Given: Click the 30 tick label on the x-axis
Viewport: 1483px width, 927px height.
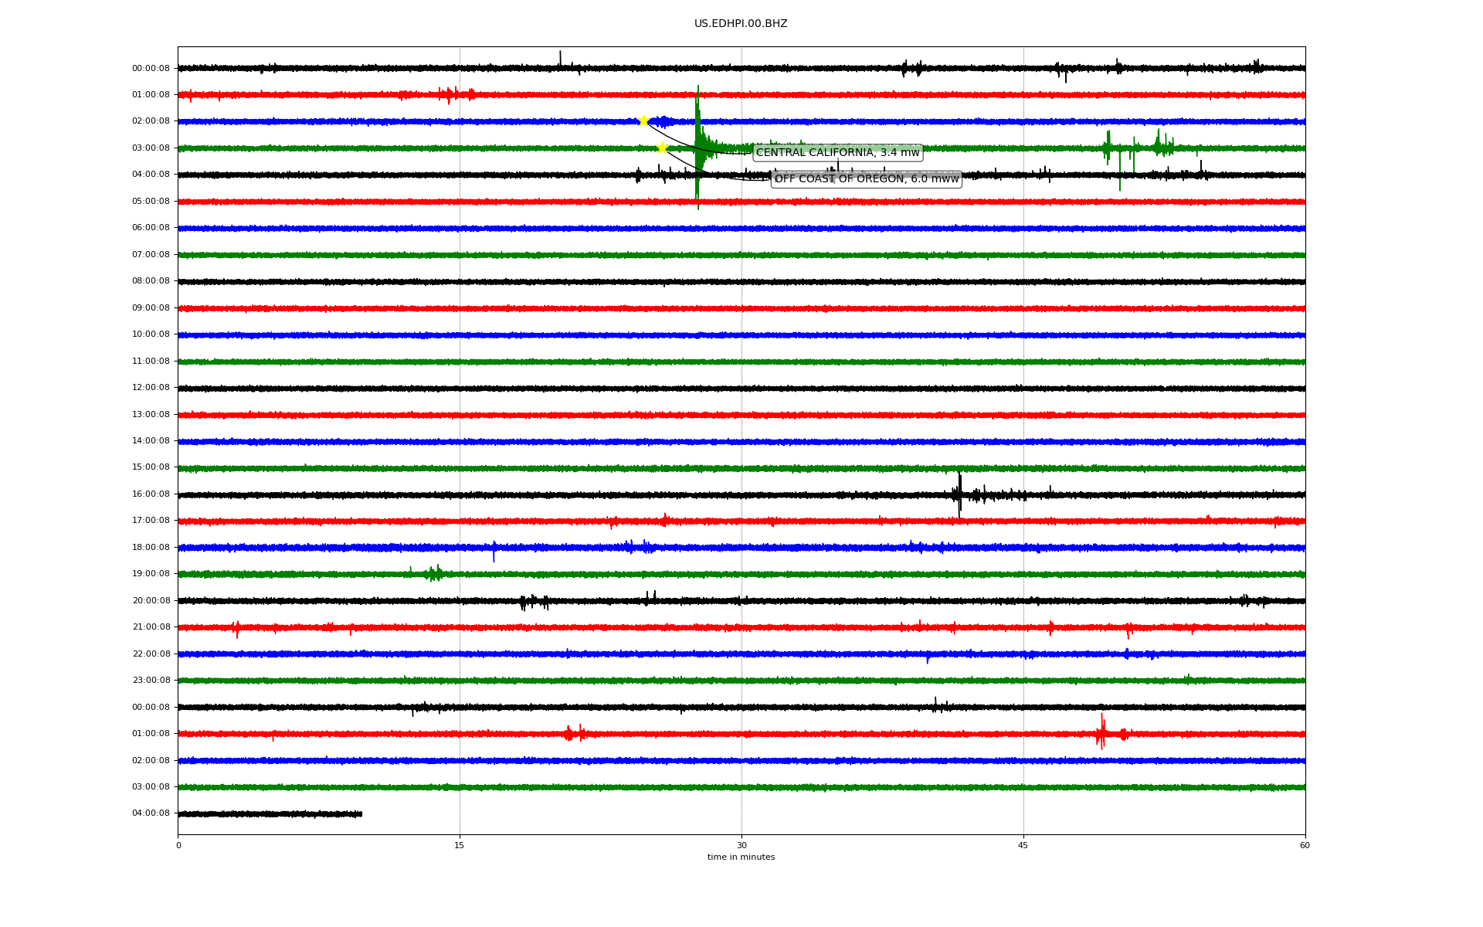Looking at the screenshot, I should tap(741, 845).
